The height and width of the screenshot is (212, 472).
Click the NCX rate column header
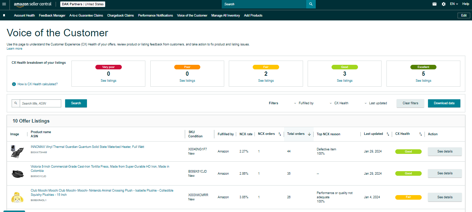[x=246, y=134]
